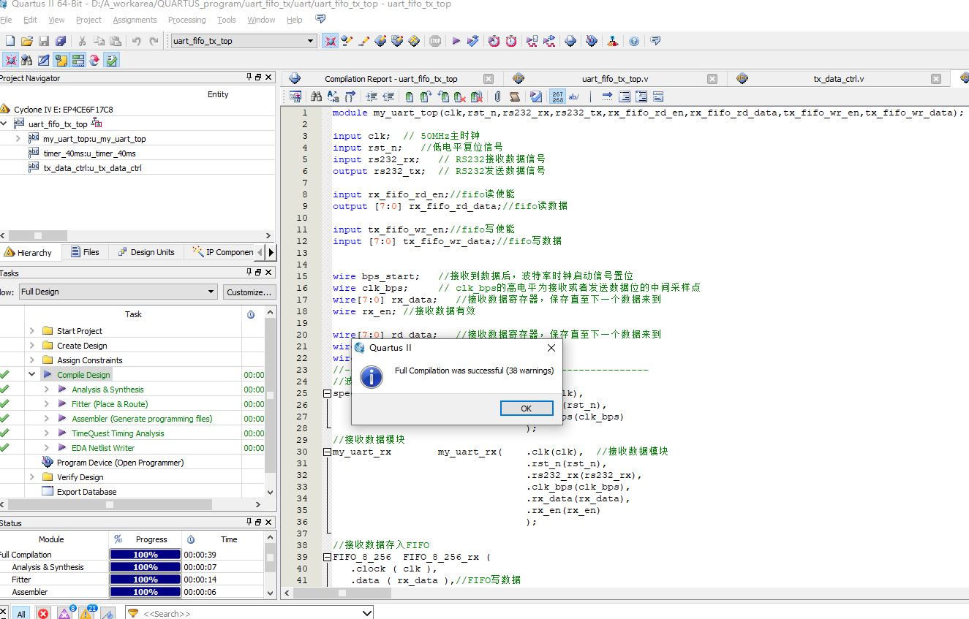Open the message search dropdown arrow
This screenshot has width=969, height=619.
(367, 614)
